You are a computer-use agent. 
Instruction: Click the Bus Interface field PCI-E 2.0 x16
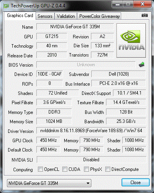[x=118, y=83]
